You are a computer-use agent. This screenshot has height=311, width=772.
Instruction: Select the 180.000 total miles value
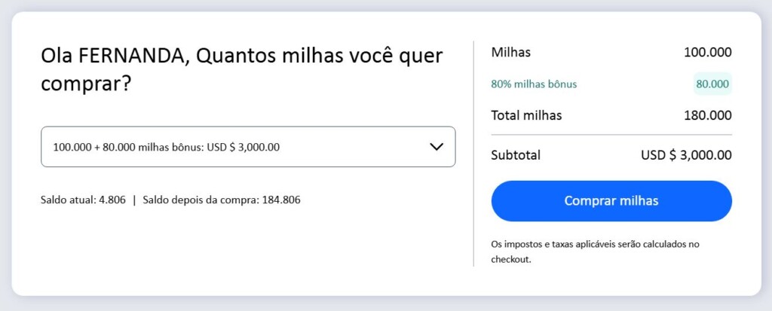(707, 115)
